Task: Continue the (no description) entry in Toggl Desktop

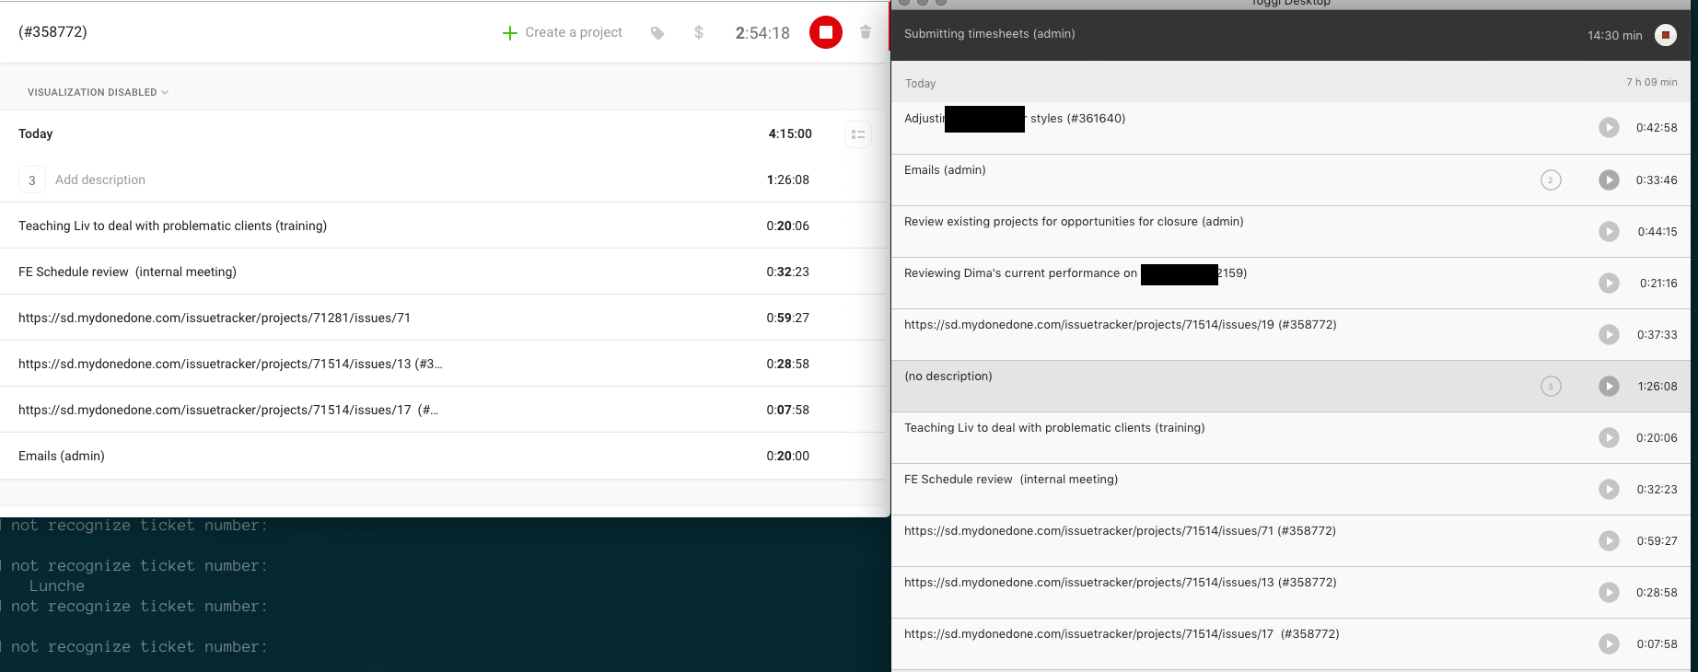Action: click(1609, 387)
